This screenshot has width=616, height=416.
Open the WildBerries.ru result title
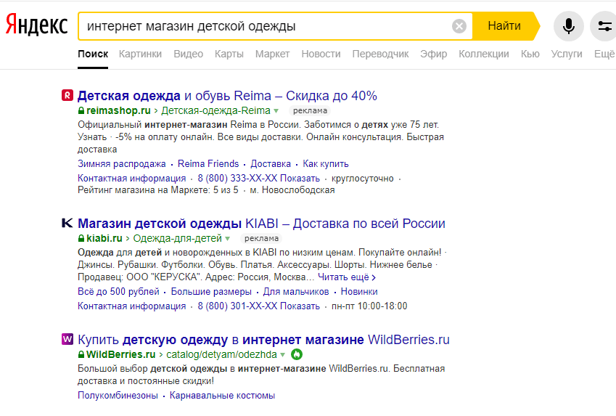click(x=263, y=339)
